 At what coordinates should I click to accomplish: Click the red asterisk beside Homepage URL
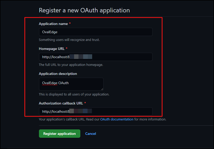tap(67, 49)
